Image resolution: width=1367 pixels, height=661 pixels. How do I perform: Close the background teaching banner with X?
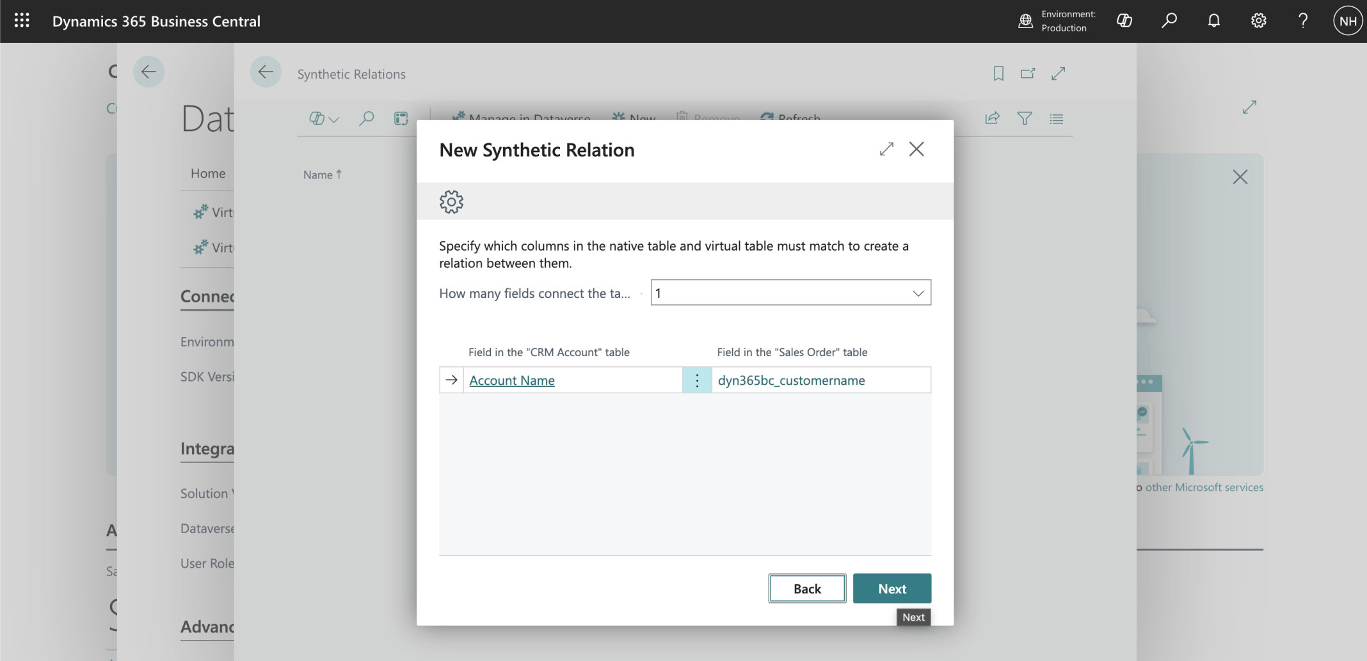tap(1240, 177)
